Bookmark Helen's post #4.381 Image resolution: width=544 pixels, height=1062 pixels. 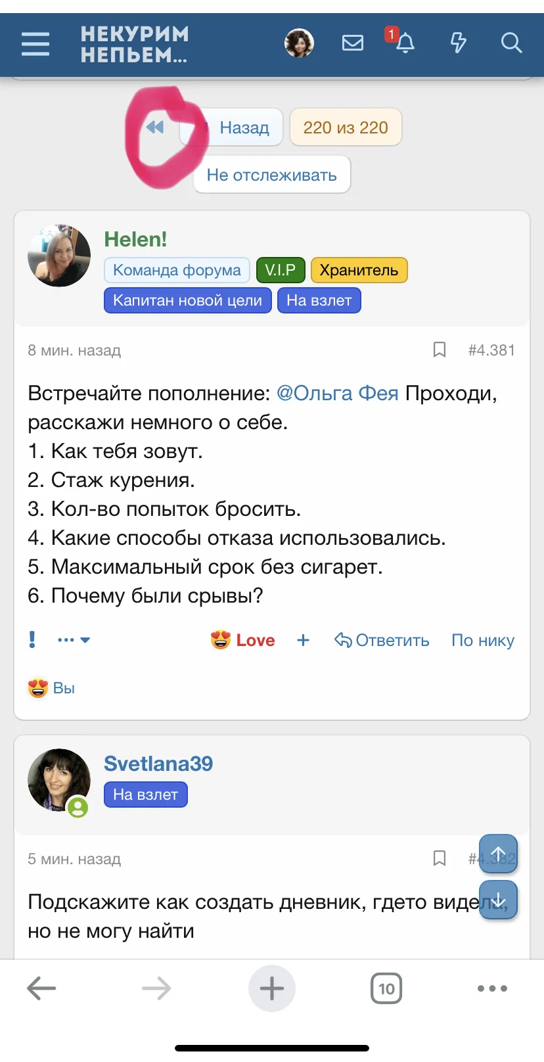[x=440, y=350]
